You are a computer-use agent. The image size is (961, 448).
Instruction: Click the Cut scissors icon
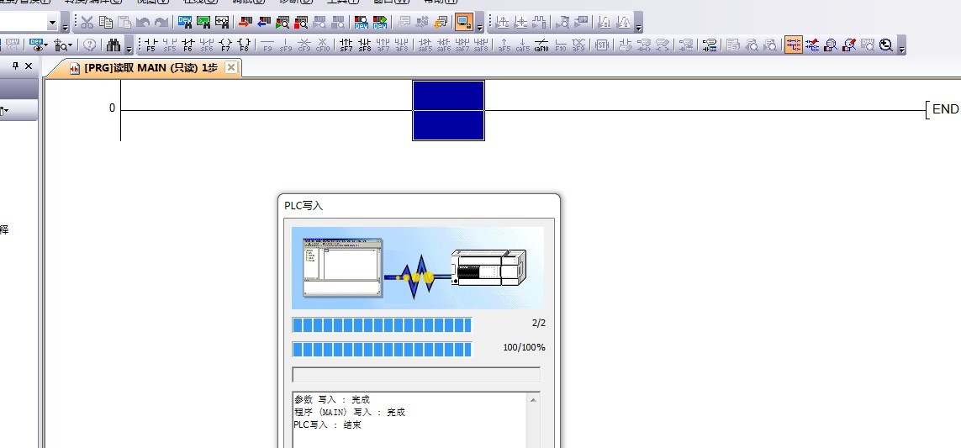pyautogui.click(x=87, y=23)
